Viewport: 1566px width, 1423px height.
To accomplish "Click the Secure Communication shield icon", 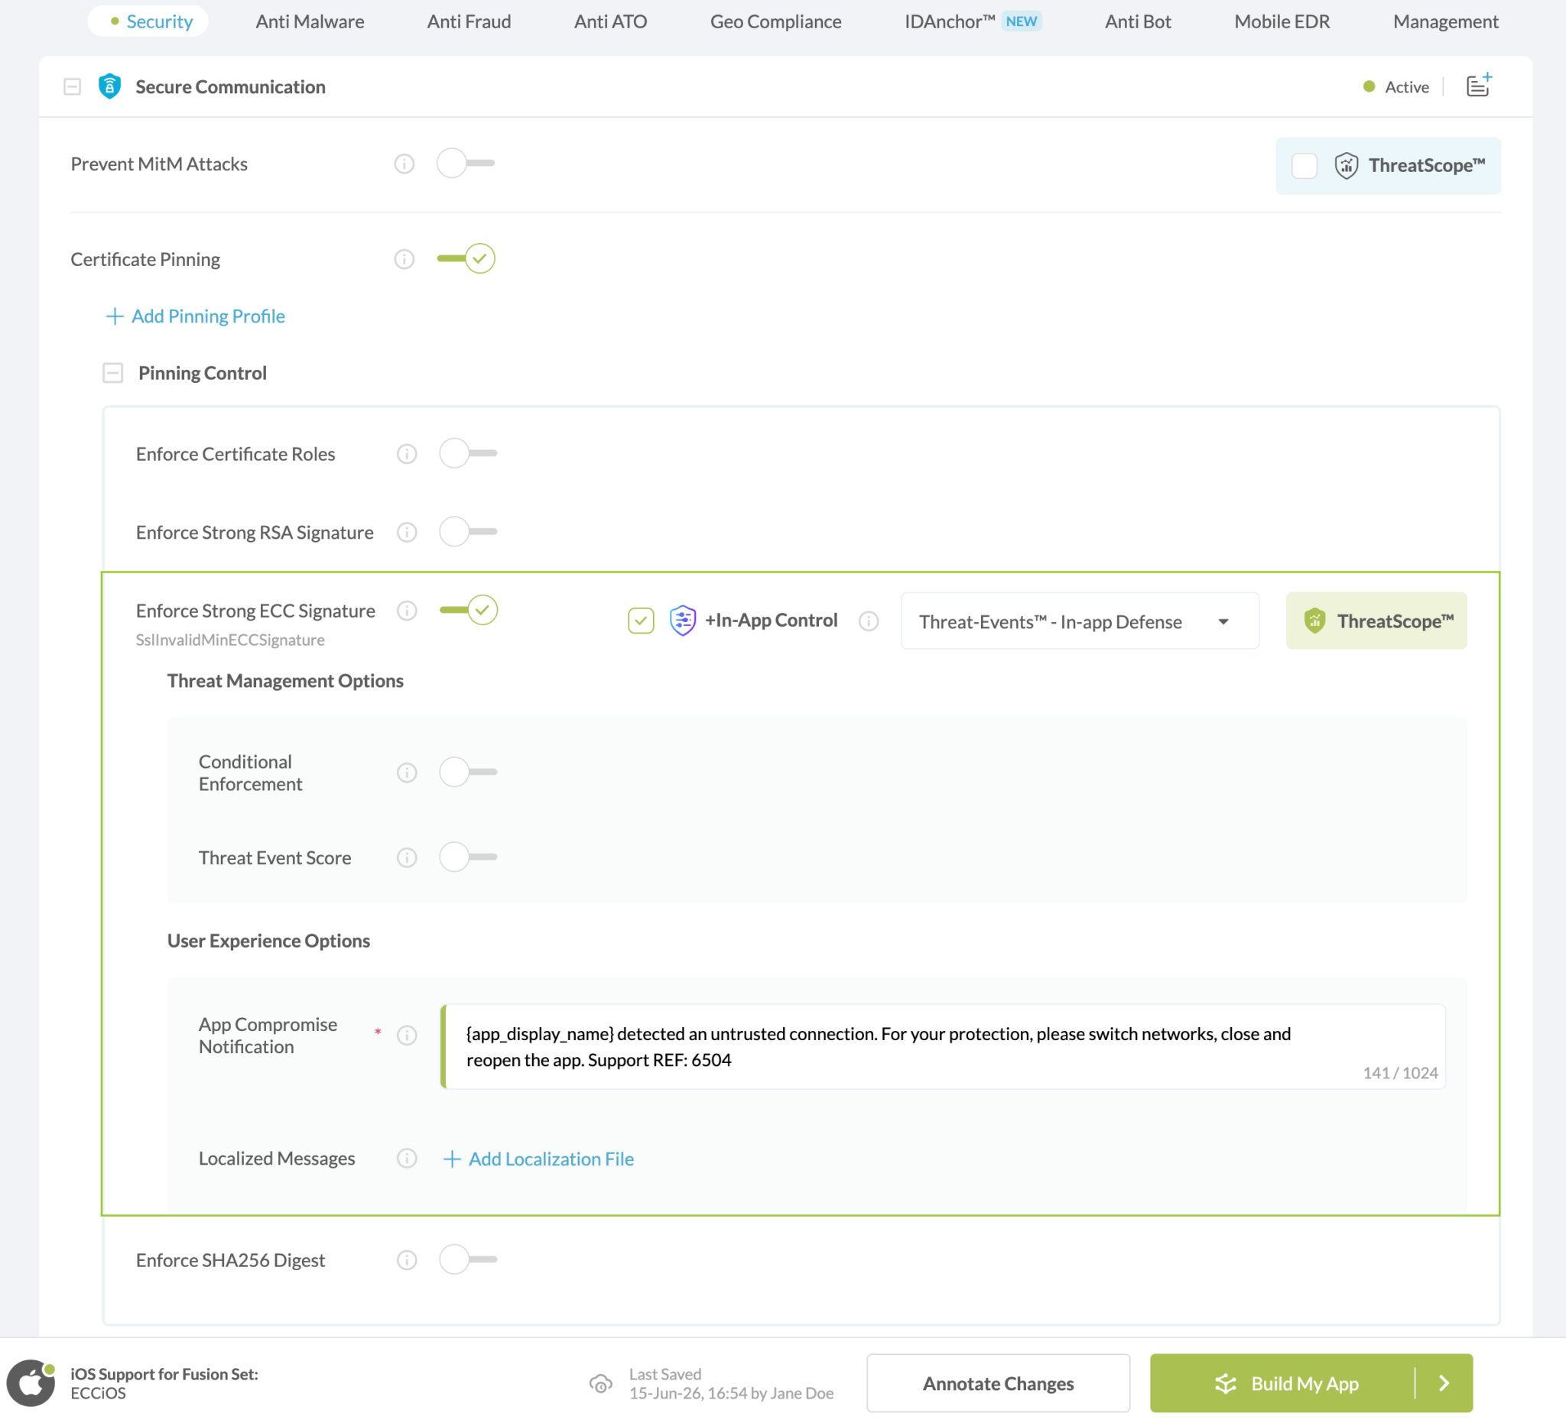I will [109, 86].
